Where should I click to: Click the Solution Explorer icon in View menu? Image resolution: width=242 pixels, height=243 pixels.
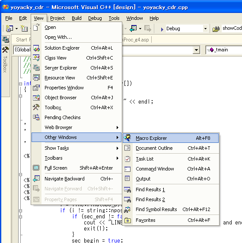pos(36,48)
